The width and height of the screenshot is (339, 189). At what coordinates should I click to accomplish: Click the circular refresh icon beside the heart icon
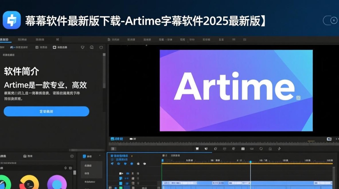pyautogui.click(x=92, y=47)
